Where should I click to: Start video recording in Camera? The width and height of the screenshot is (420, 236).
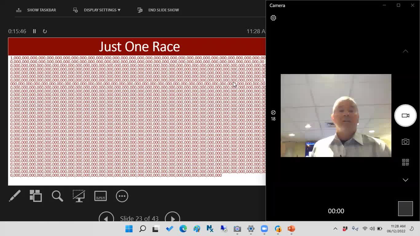click(405, 116)
